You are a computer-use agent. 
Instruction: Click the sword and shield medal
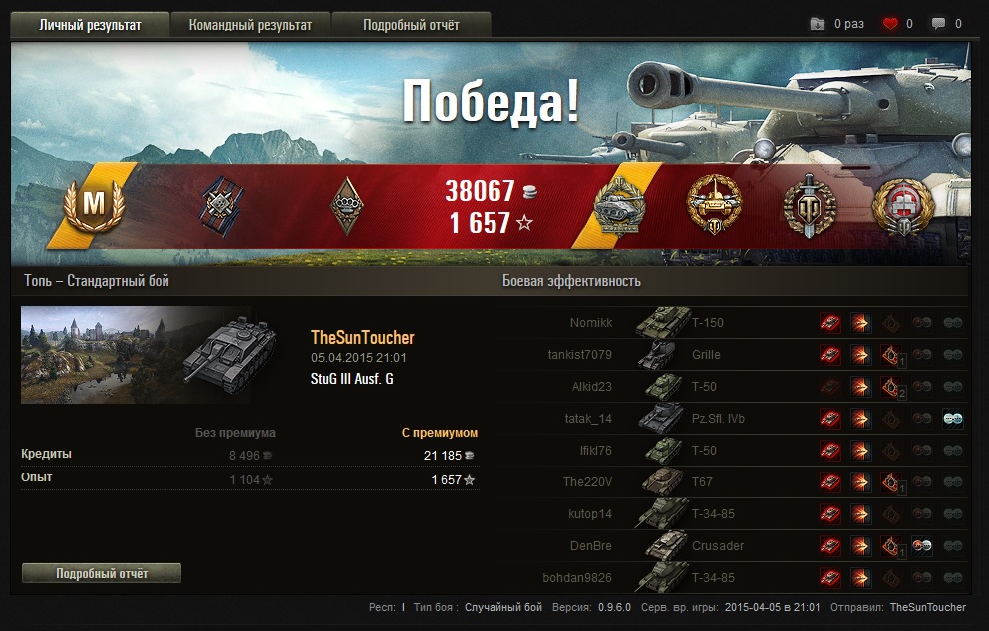810,206
